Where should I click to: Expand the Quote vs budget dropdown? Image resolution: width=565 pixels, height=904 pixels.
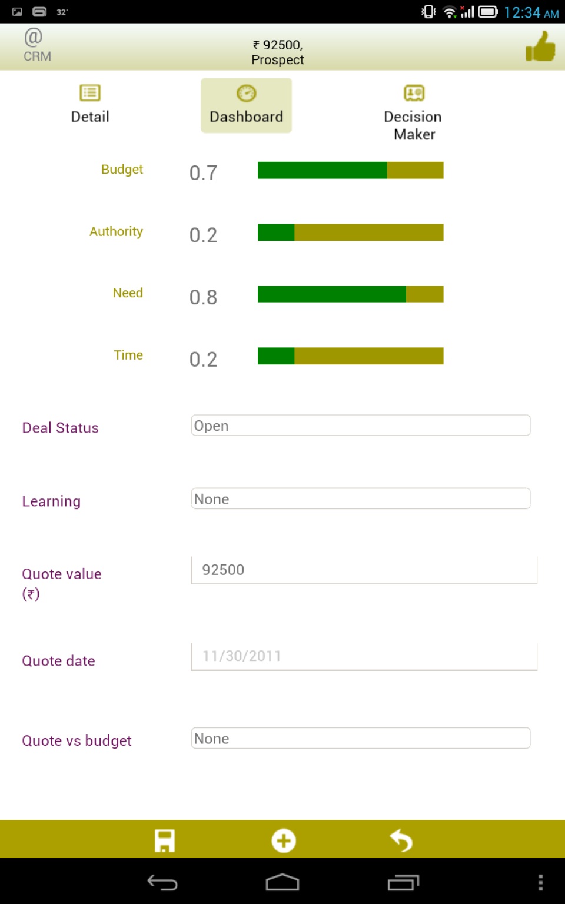[x=361, y=739]
